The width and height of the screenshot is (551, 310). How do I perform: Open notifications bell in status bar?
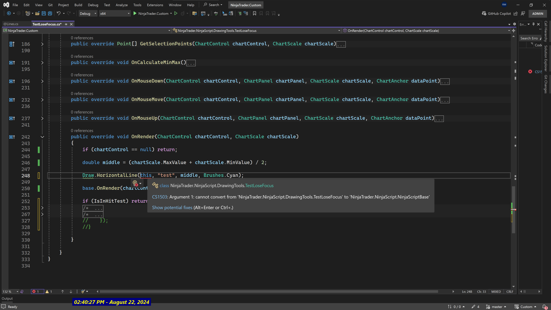pyautogui.click(x=544, y=307)
